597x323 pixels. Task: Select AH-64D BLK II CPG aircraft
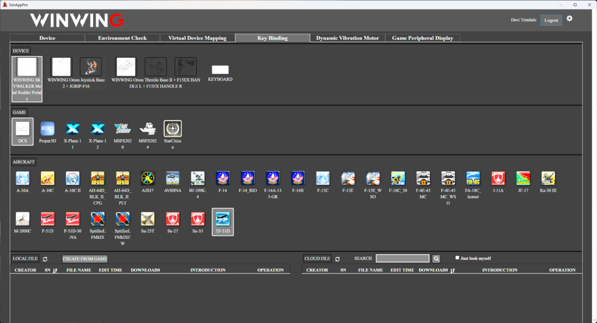coord(97,179)
